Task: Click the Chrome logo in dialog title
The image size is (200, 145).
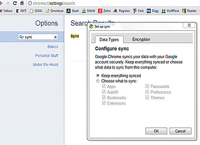Action: click(x=91, y=26)
